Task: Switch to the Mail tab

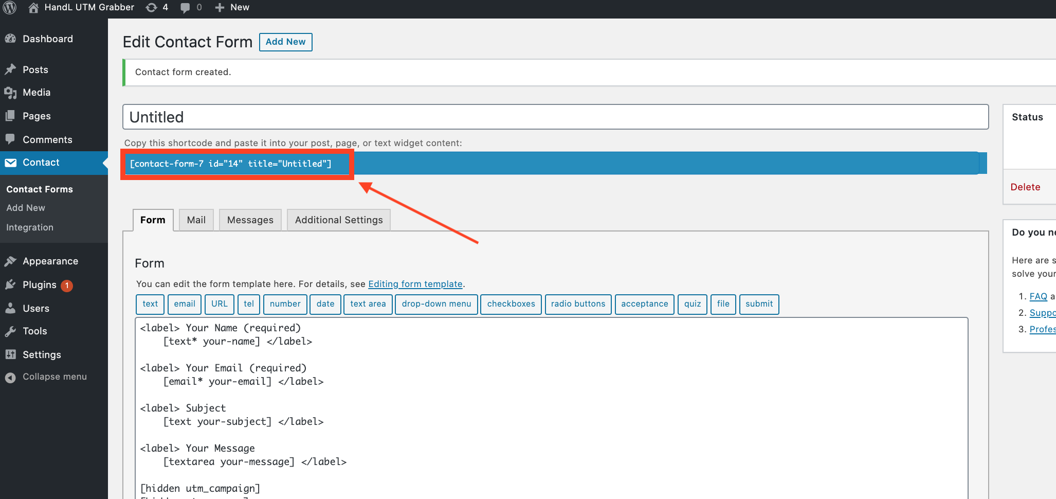Action: tap(196, 220)
